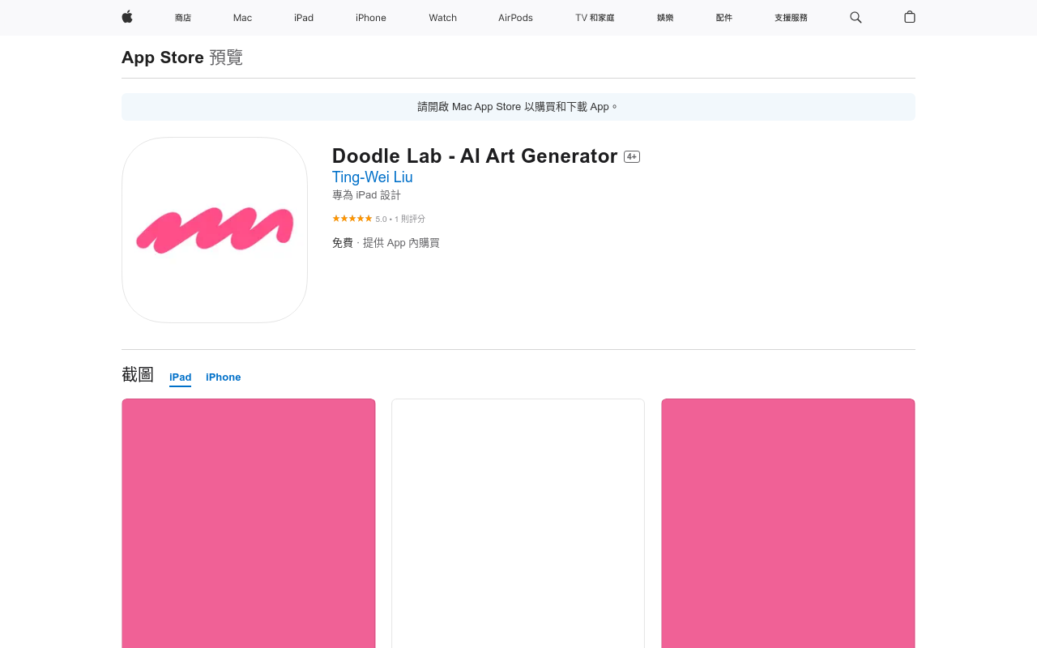Click the 截圖 section heading
Viewport: 1037px width, 648px height.
pos(138,374)
